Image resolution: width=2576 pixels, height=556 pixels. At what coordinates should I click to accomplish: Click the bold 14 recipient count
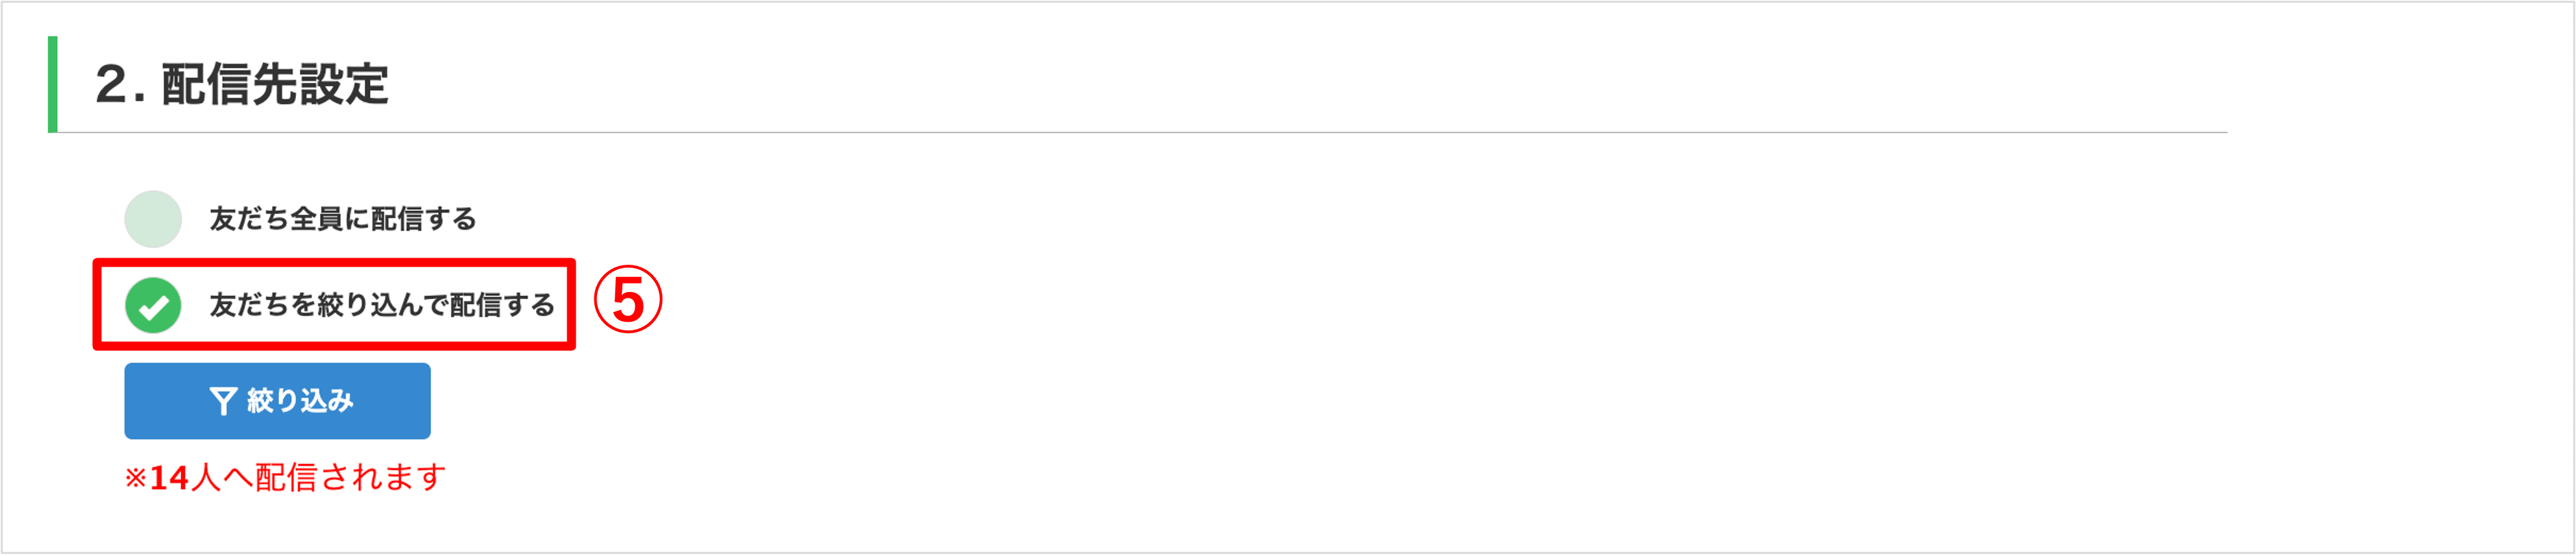pyautogui.click(x=169, y=478)
